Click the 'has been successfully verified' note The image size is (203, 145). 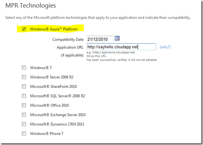122,60
